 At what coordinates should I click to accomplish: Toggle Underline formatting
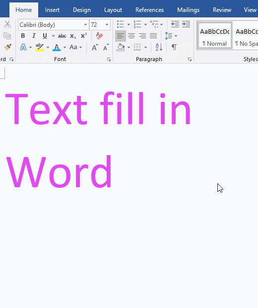45,36
